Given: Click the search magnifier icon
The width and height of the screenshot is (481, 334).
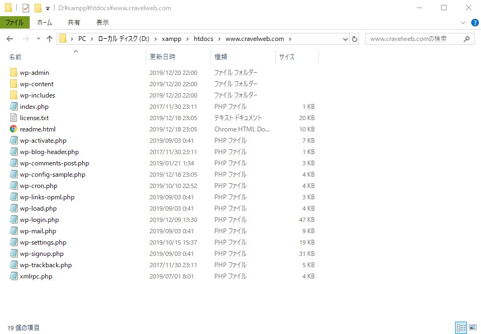Looking at the screenshot, I should 466,39.
